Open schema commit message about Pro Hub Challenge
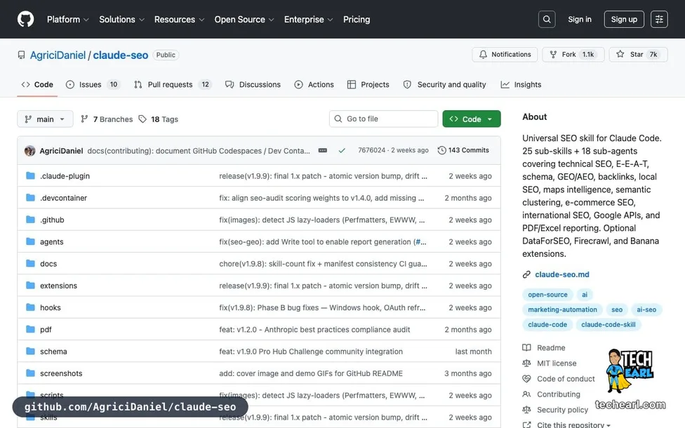The height and width of the screenshot is (428, 685). [x=311, y=351]
